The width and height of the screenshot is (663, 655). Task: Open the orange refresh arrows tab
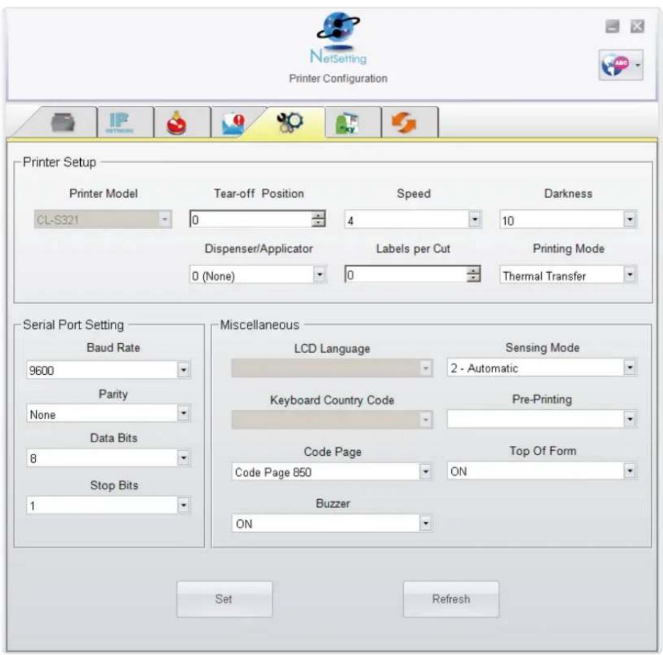(404, 123)
